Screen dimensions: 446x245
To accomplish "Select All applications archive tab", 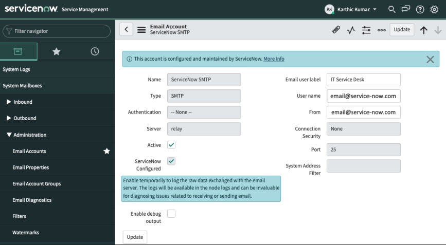I will pyautogui.click(x=18, y=51).
